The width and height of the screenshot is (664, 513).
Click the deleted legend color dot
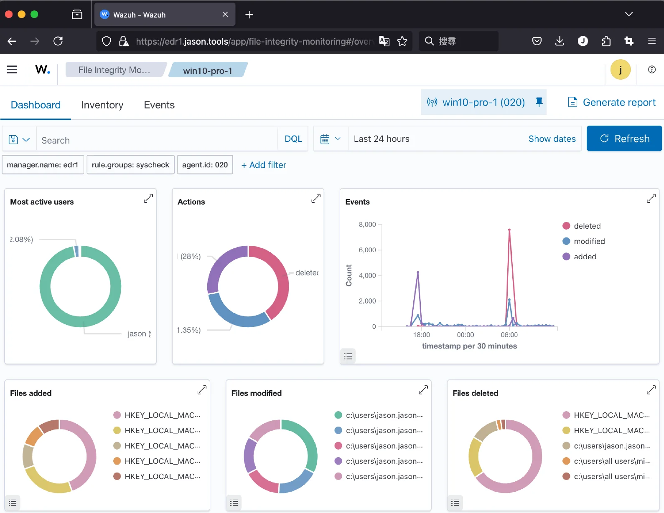(x=566, y=226)
